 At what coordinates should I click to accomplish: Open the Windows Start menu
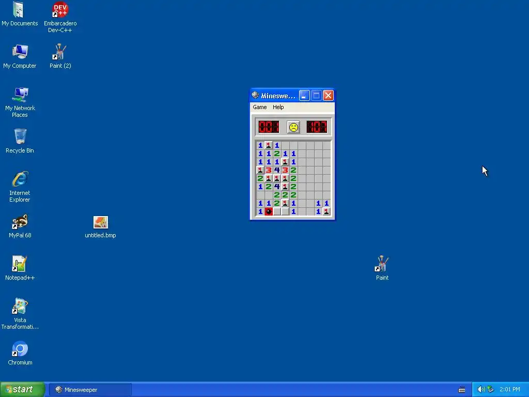click(22, 389)
